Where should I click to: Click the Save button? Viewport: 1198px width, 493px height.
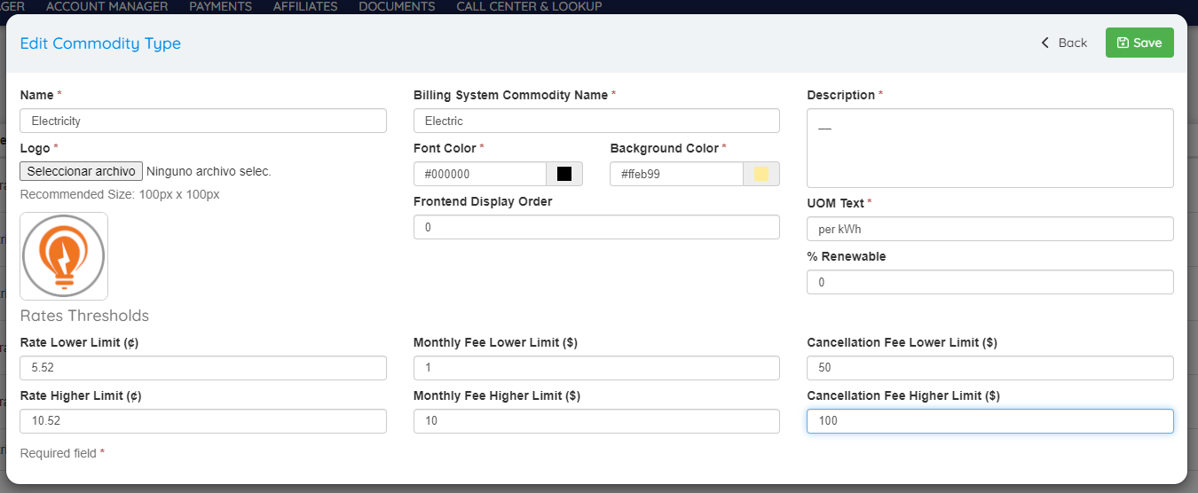click(1139, 43)
